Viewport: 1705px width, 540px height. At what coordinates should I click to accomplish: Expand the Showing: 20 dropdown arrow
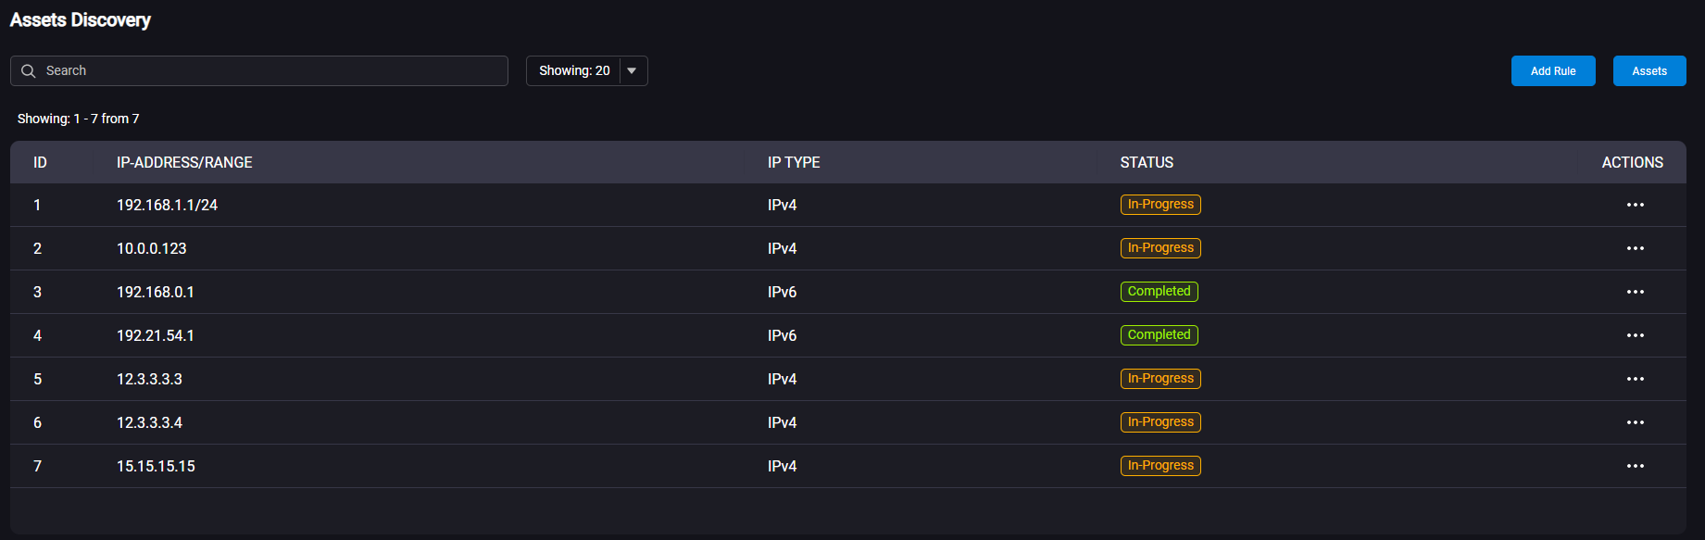point(632,71)
